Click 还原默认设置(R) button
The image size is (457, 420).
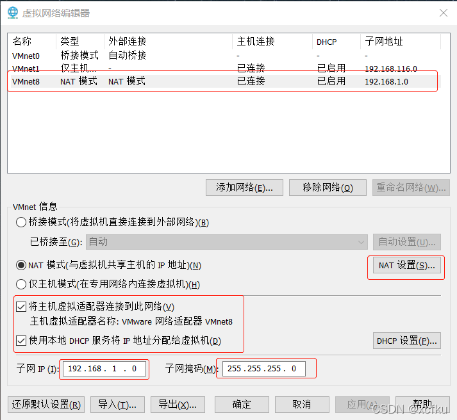(x=46, y=405)
